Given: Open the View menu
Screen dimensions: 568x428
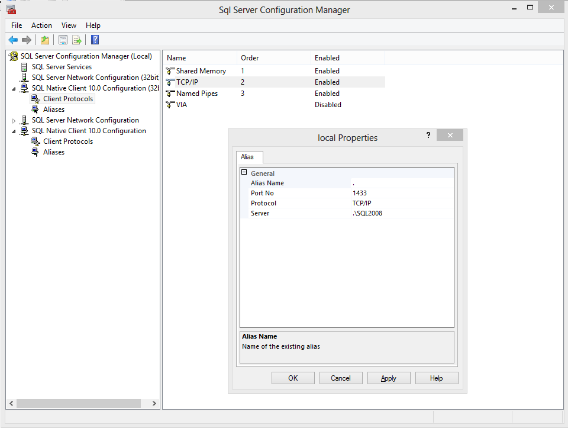Looking at the screenshot, I should point(69,25).
